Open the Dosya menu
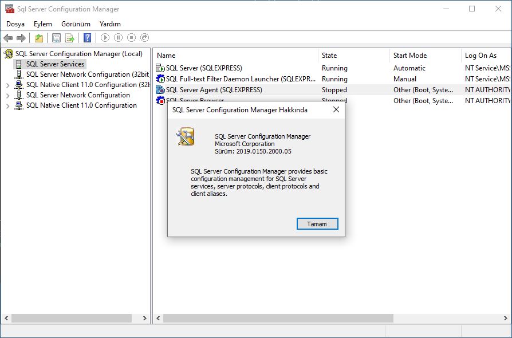This screenshot has height=338, width=512. click(x=15, y=24)
